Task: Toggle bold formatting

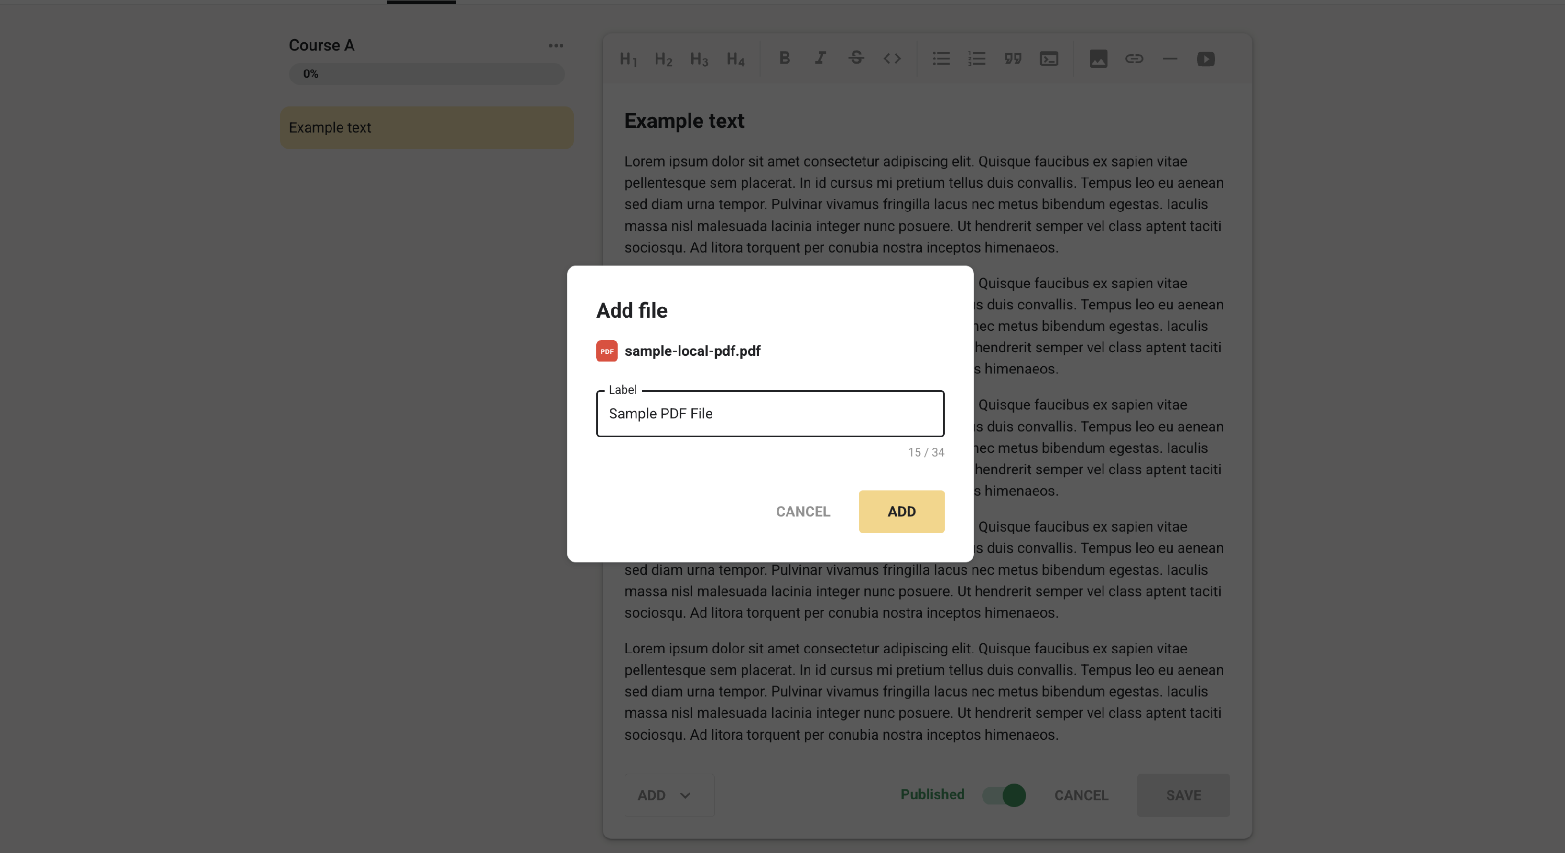Action: pyautogui.click(x=784, y=58)
